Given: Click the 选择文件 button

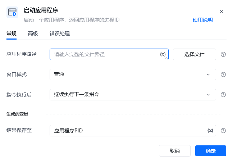Looking at the screenshot, I should pos(195,54).
